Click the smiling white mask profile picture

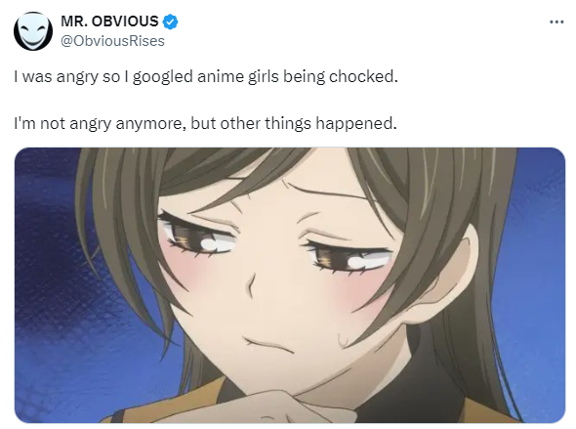point(33,31)
